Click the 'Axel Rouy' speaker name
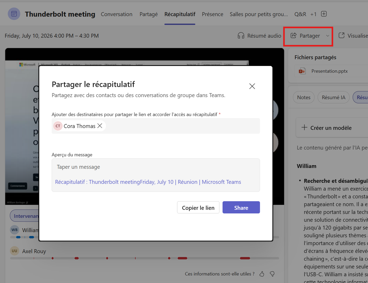The height and width of the screenshot is (283, 368). click(34, 251)
